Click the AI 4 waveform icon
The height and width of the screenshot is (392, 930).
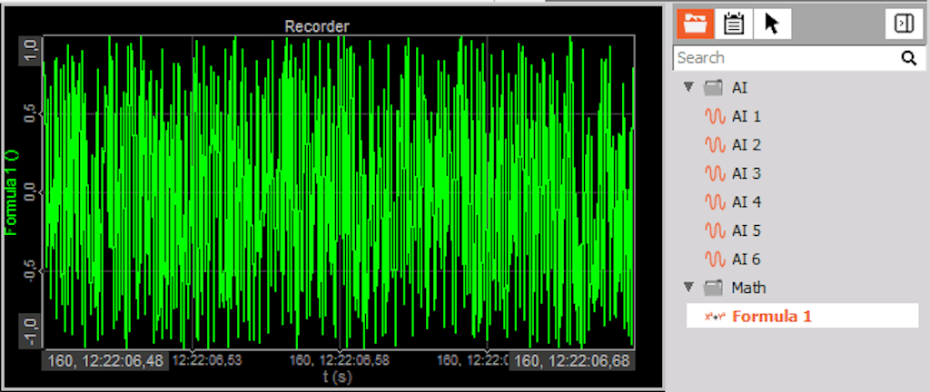pyautogui.click(x=716, y=202)
